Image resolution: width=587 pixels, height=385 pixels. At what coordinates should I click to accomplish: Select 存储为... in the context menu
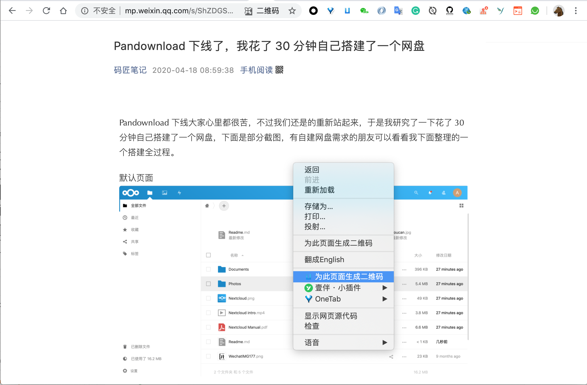343,206
